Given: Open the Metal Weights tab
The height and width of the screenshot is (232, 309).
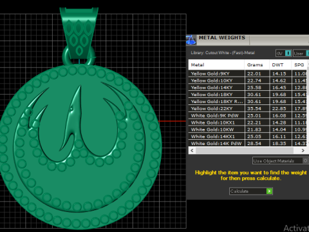Looking at the screenshot, I should (223, 40).
